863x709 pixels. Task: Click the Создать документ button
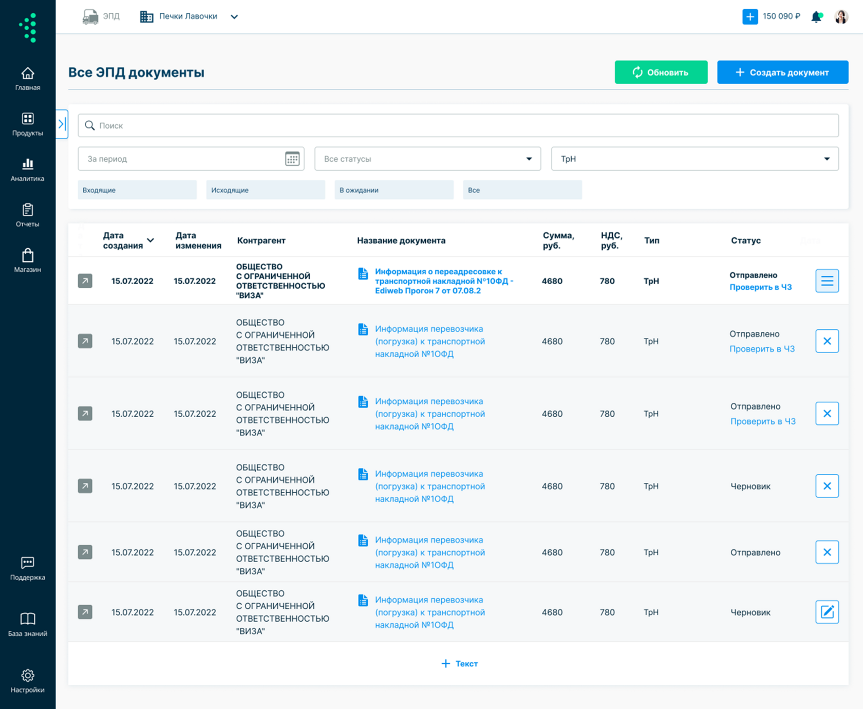click(782, 72)
